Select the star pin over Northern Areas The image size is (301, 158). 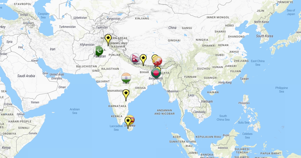[108, 40]
